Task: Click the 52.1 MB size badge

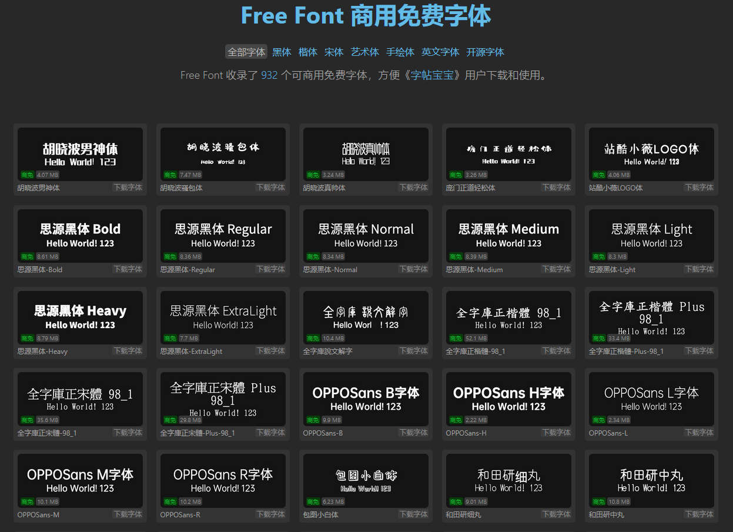Action: tap(476, 339)
